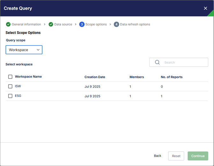Jump to Data refresh options step
This screenshot has width=214, height=166.
point(135,24)
